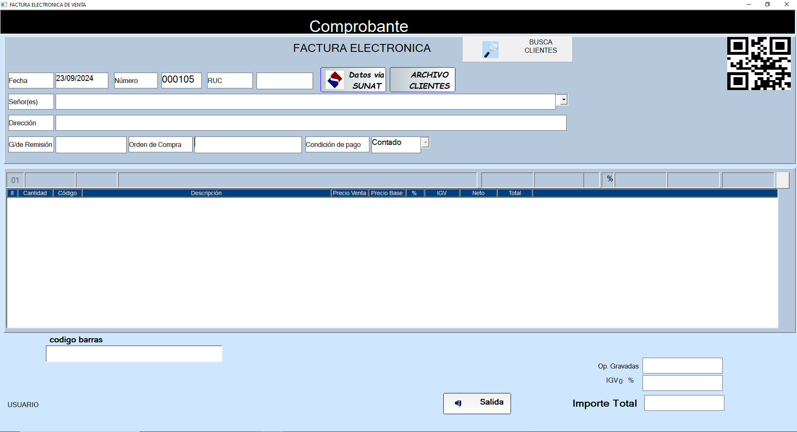
Task: Expand the Señor(es) dropdown arrow
Action: [563, 100]
